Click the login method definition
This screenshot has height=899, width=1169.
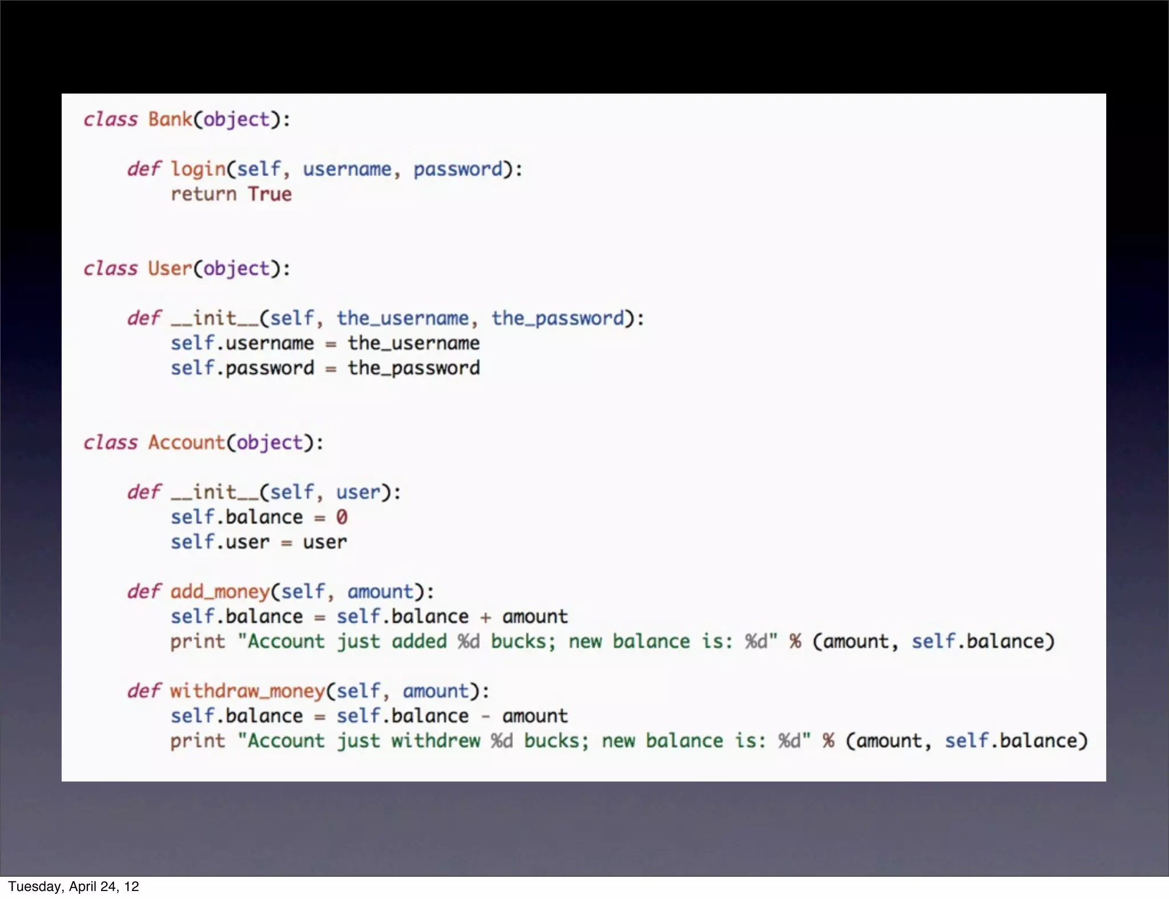324,169
